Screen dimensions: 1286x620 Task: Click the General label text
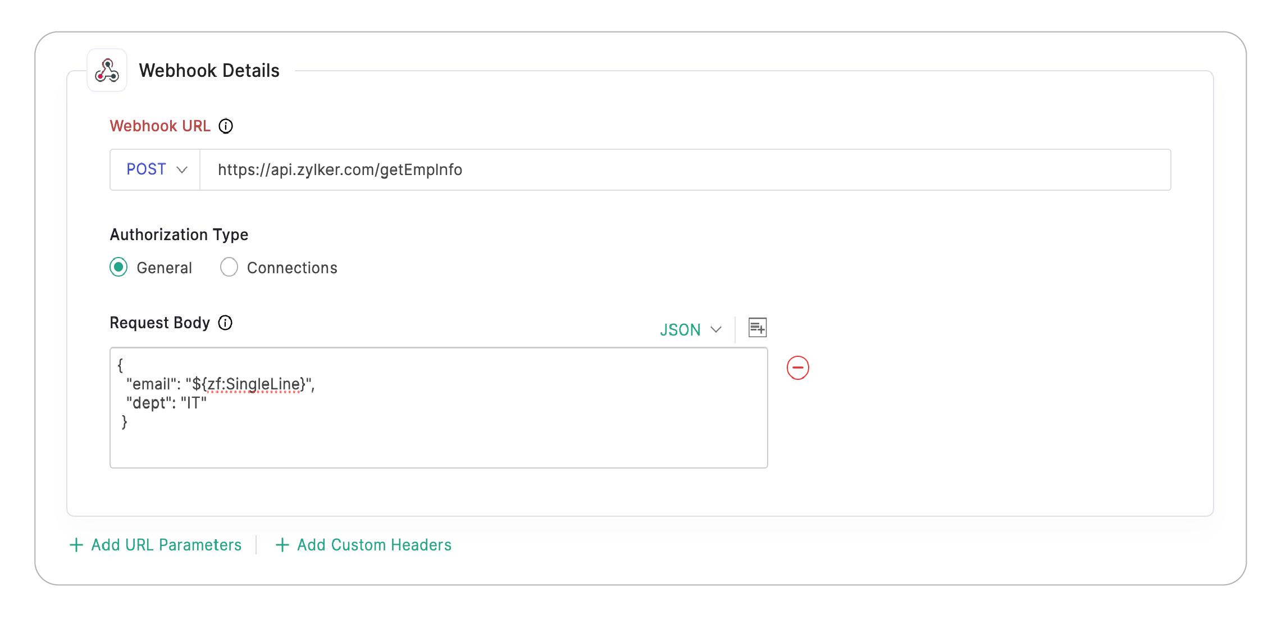164,268
